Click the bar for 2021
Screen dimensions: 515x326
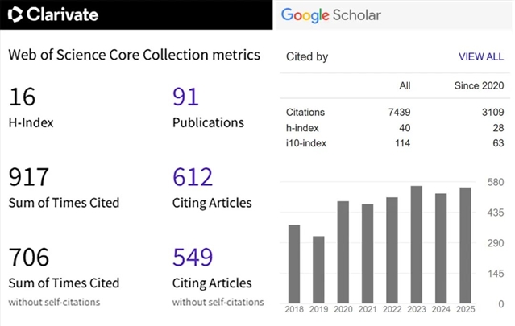[x=368, y=251]
